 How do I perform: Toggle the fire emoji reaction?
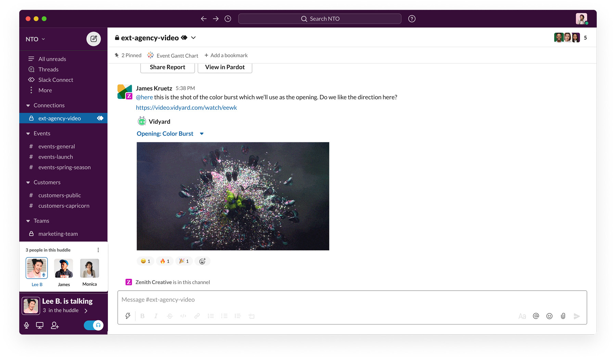pos(165,261)
